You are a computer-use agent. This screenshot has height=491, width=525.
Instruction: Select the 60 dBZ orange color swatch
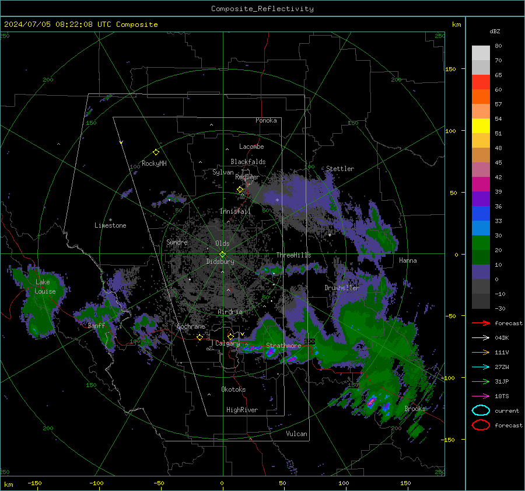[x=481, y=96]
